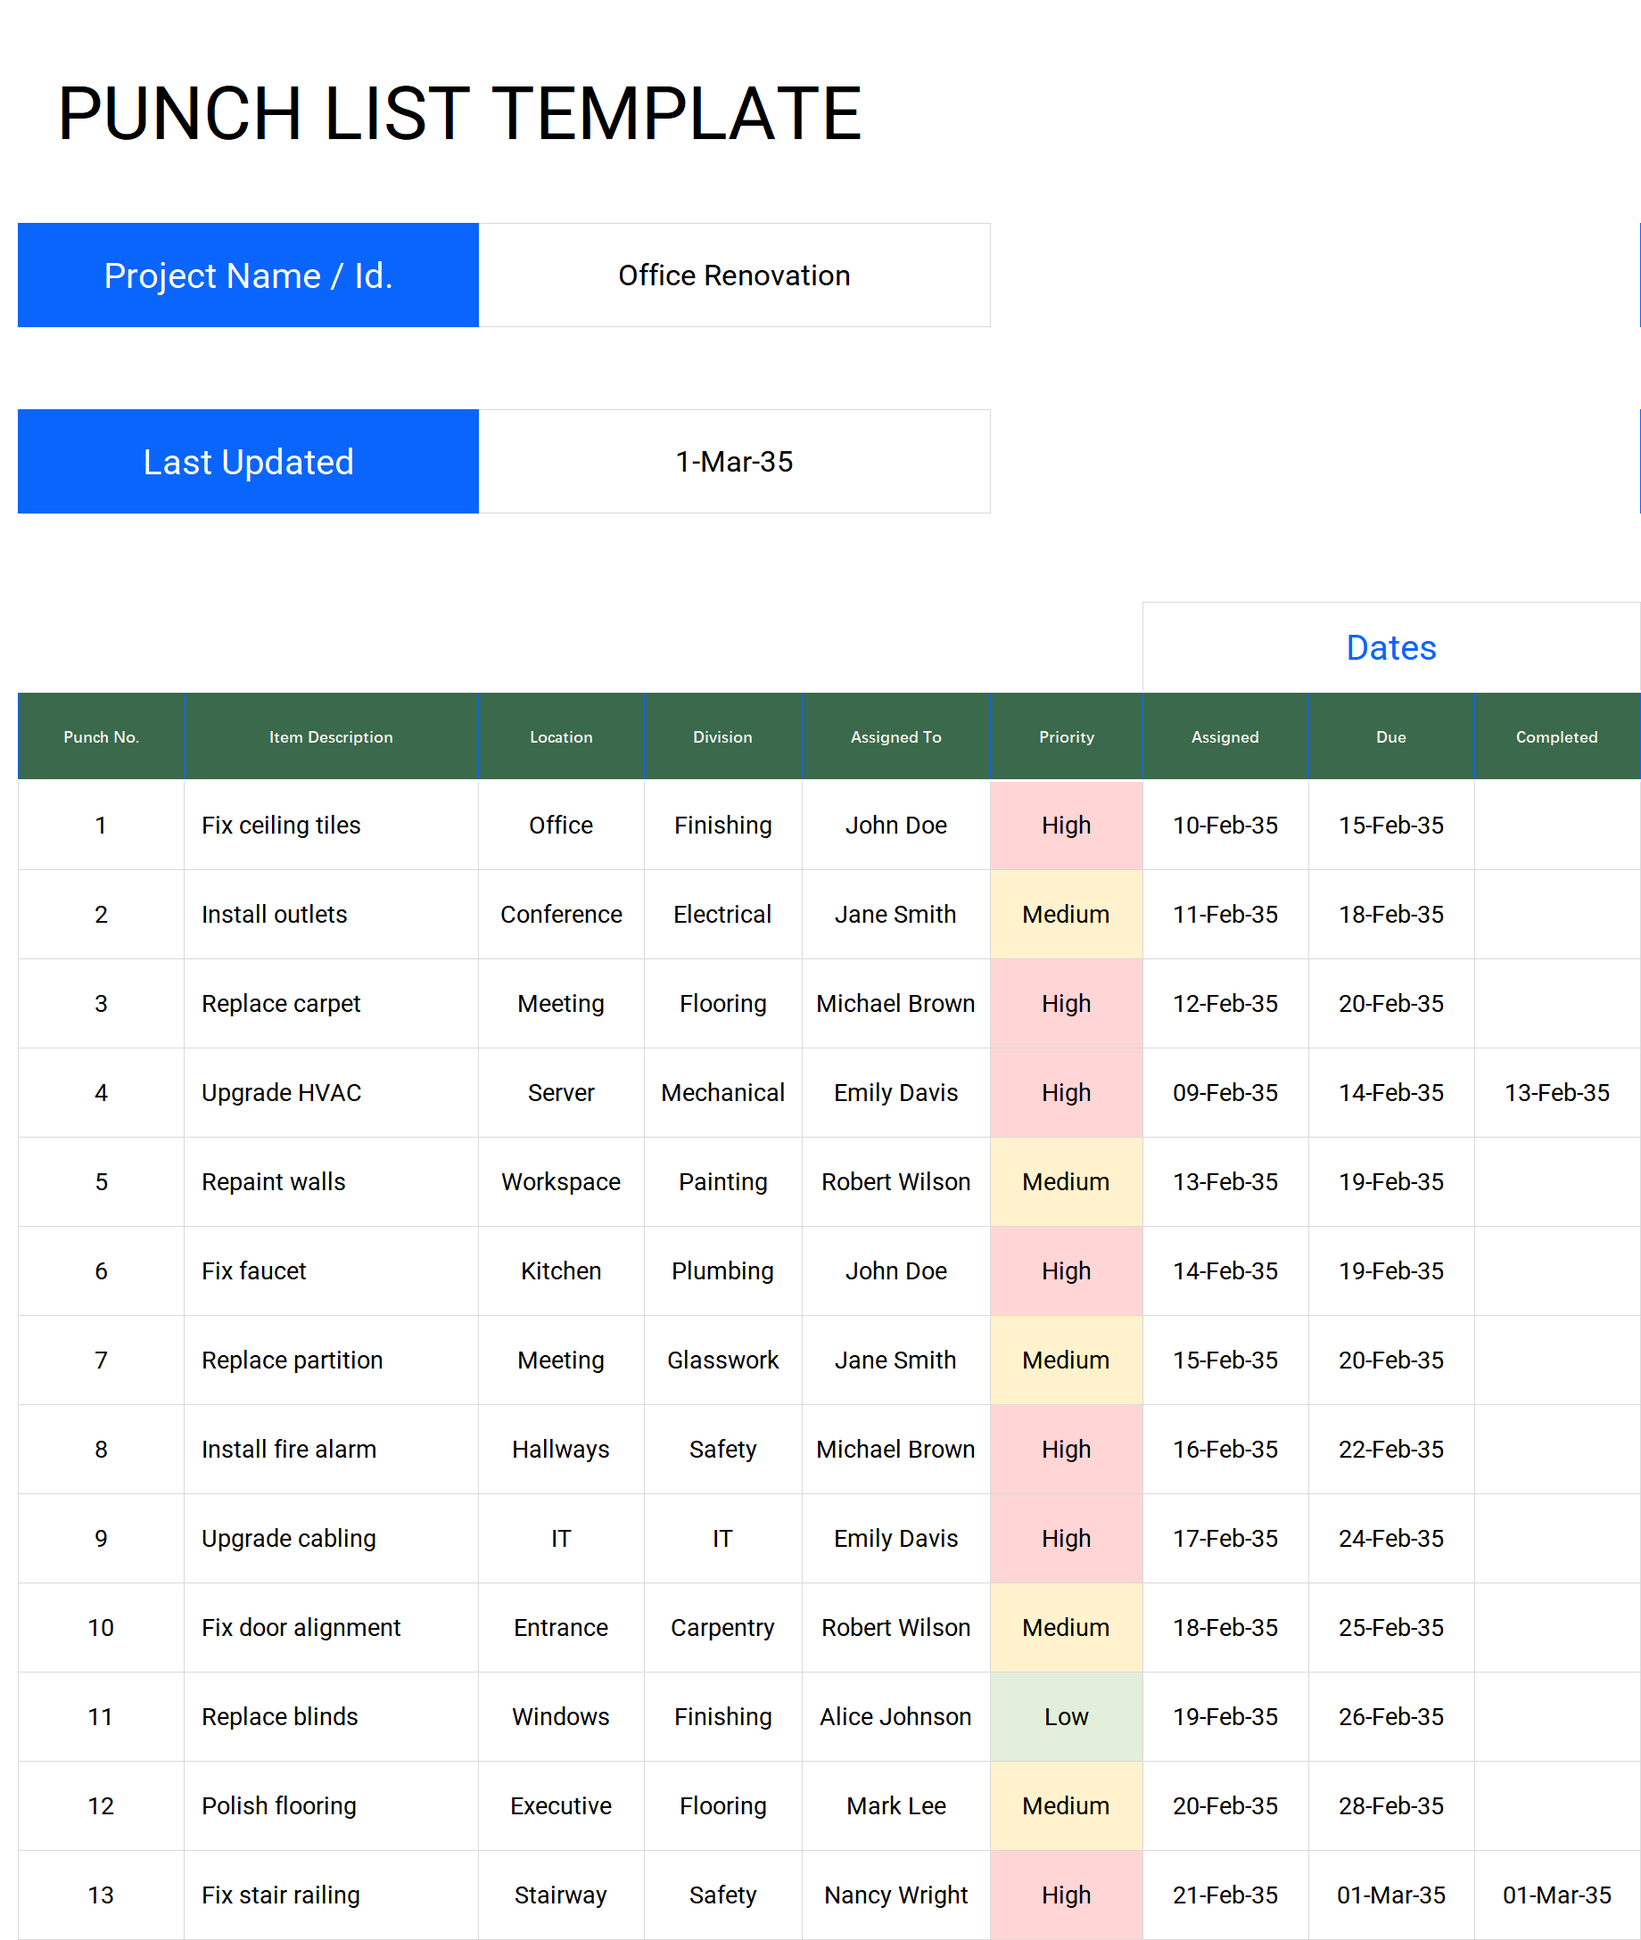Select the Fix stair railing cell

tap(331, 1895)
